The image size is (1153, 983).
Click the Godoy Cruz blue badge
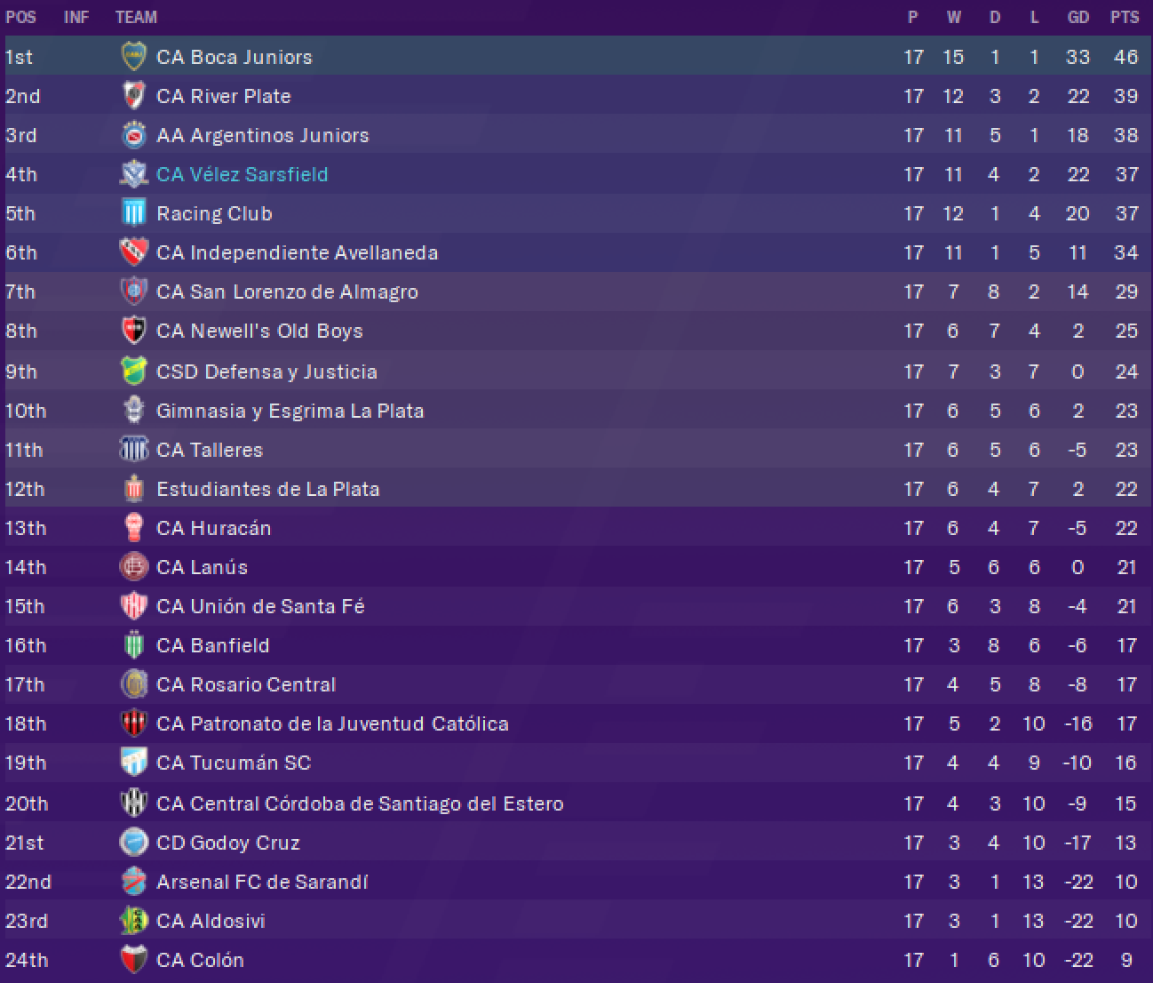pyautogui.click(x=133, y=843)
